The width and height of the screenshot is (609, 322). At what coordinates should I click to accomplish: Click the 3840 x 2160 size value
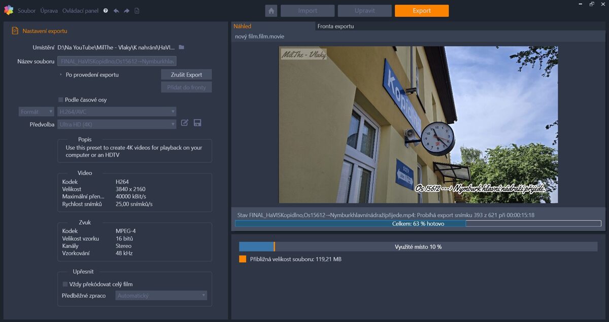tap(130, 189)
